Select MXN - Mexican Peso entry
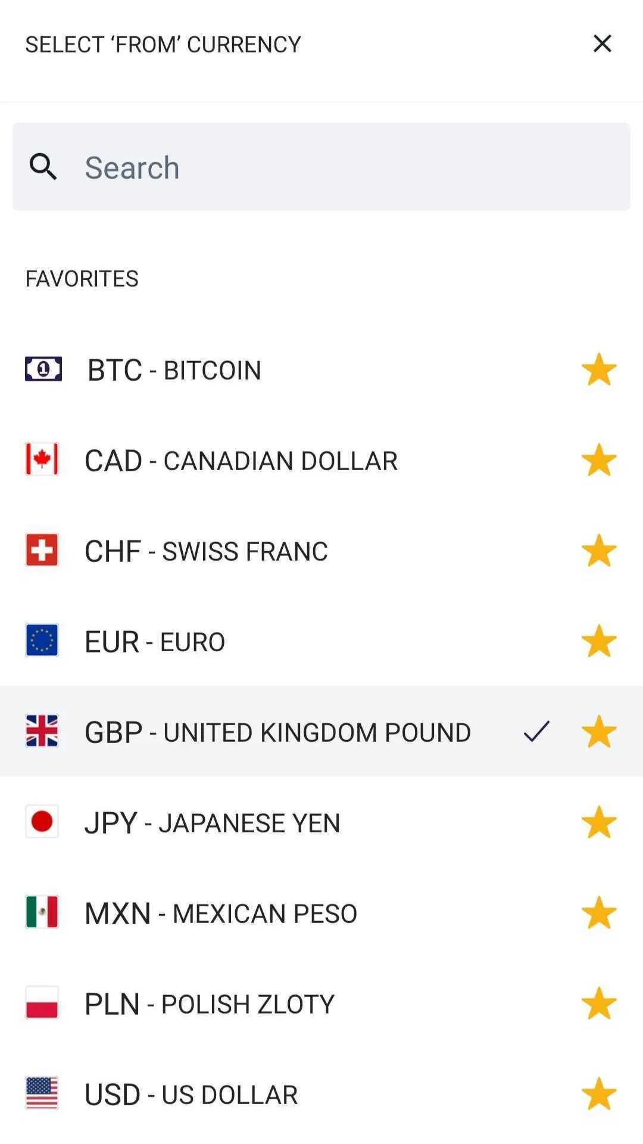This screenshot has width=643, height=1144. coord(321,913)
